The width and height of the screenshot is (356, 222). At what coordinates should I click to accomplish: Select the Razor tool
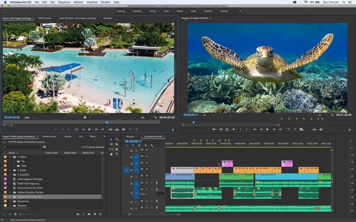point(116,144)
